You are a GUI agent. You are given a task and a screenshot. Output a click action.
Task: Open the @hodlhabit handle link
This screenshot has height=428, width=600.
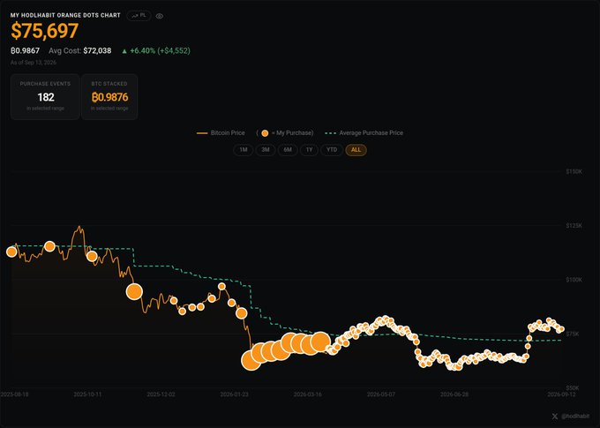(575, 417)
